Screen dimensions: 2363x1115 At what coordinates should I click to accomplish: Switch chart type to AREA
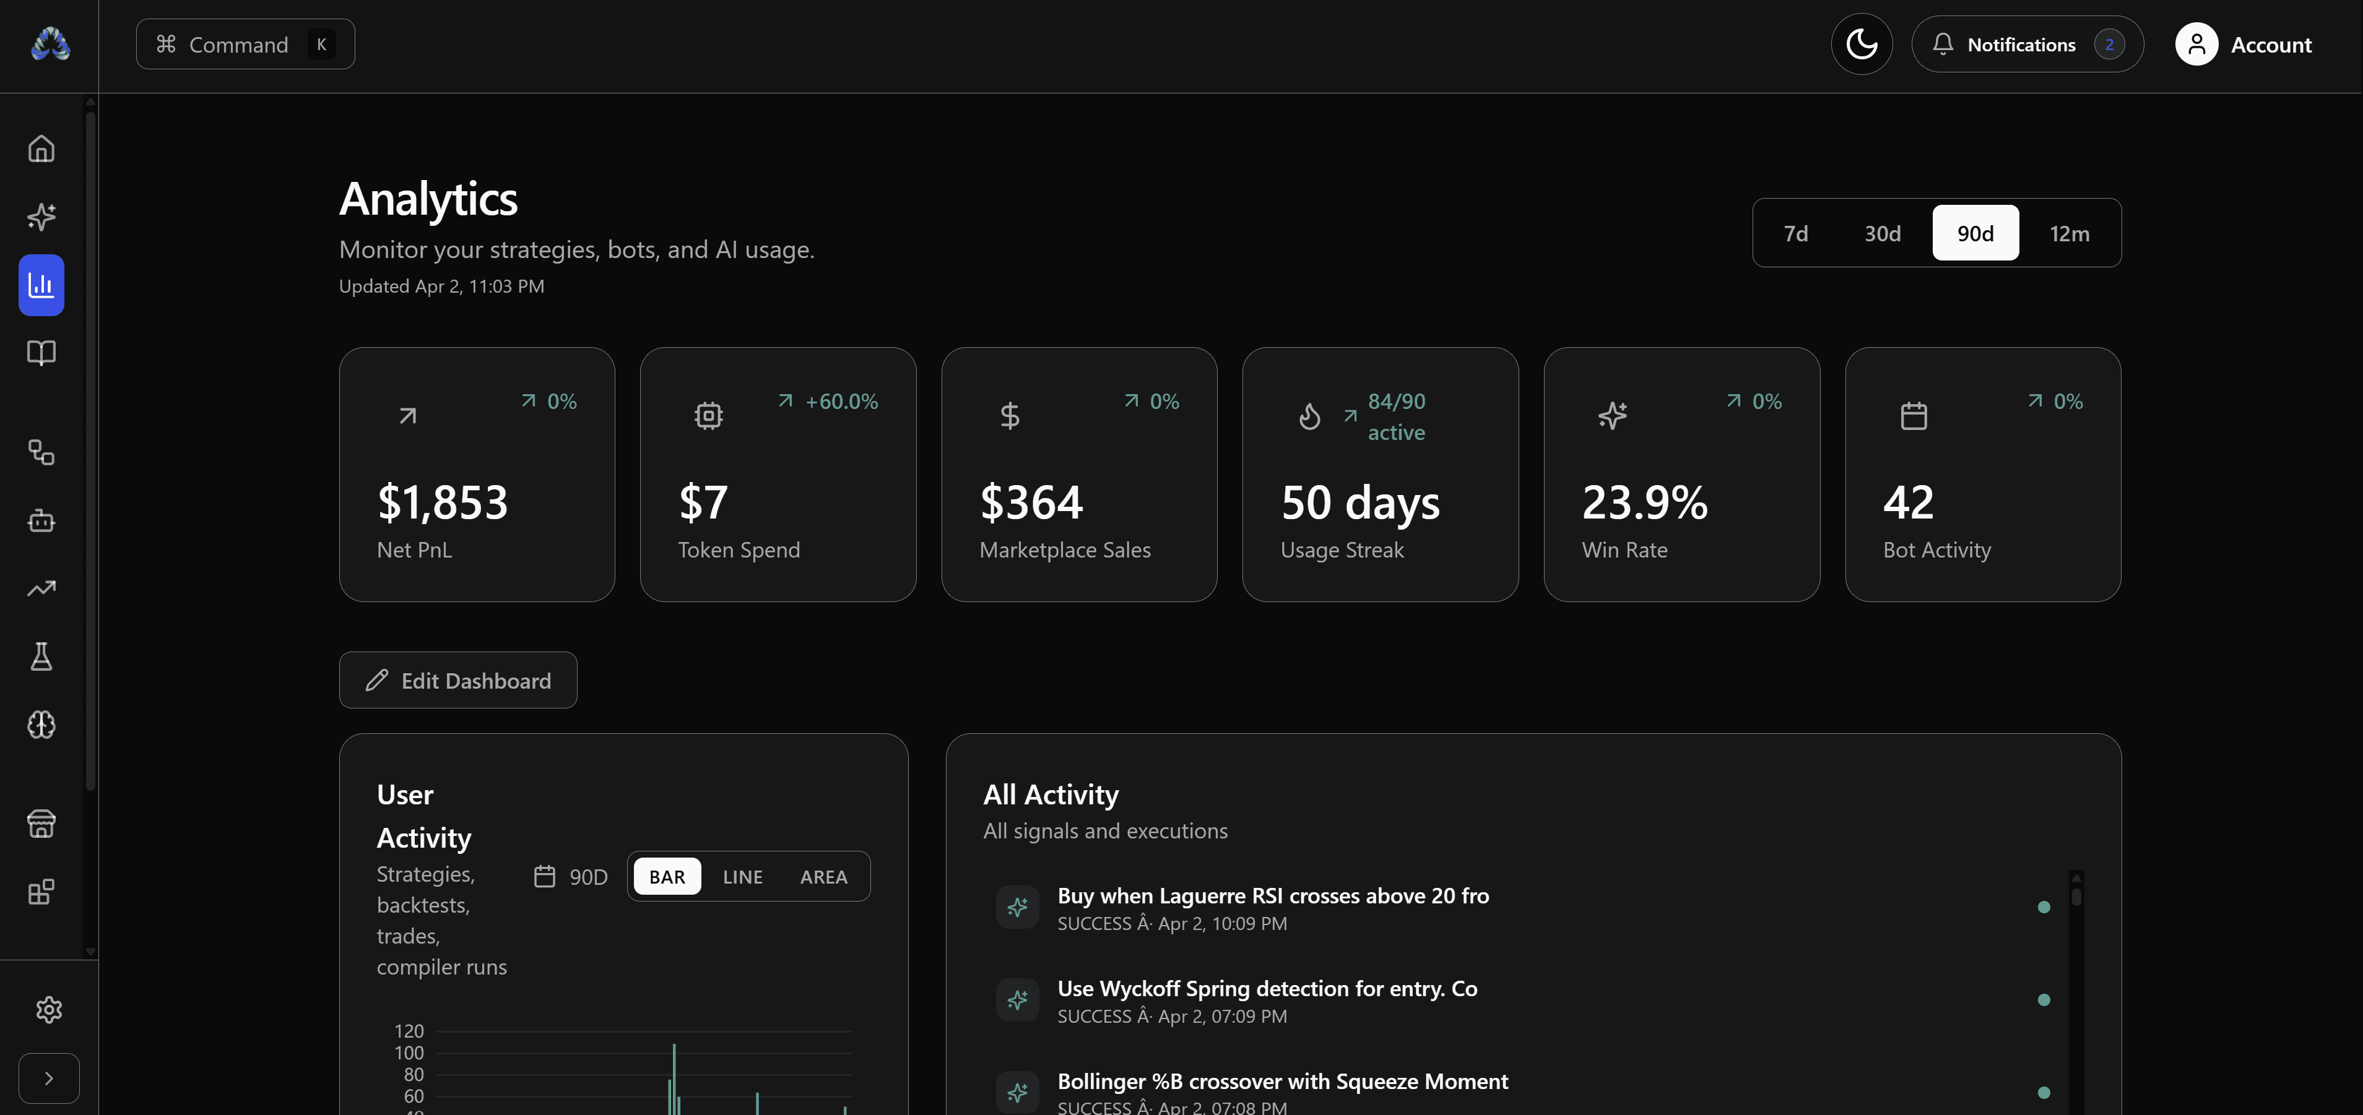click(x=823, y=877)
